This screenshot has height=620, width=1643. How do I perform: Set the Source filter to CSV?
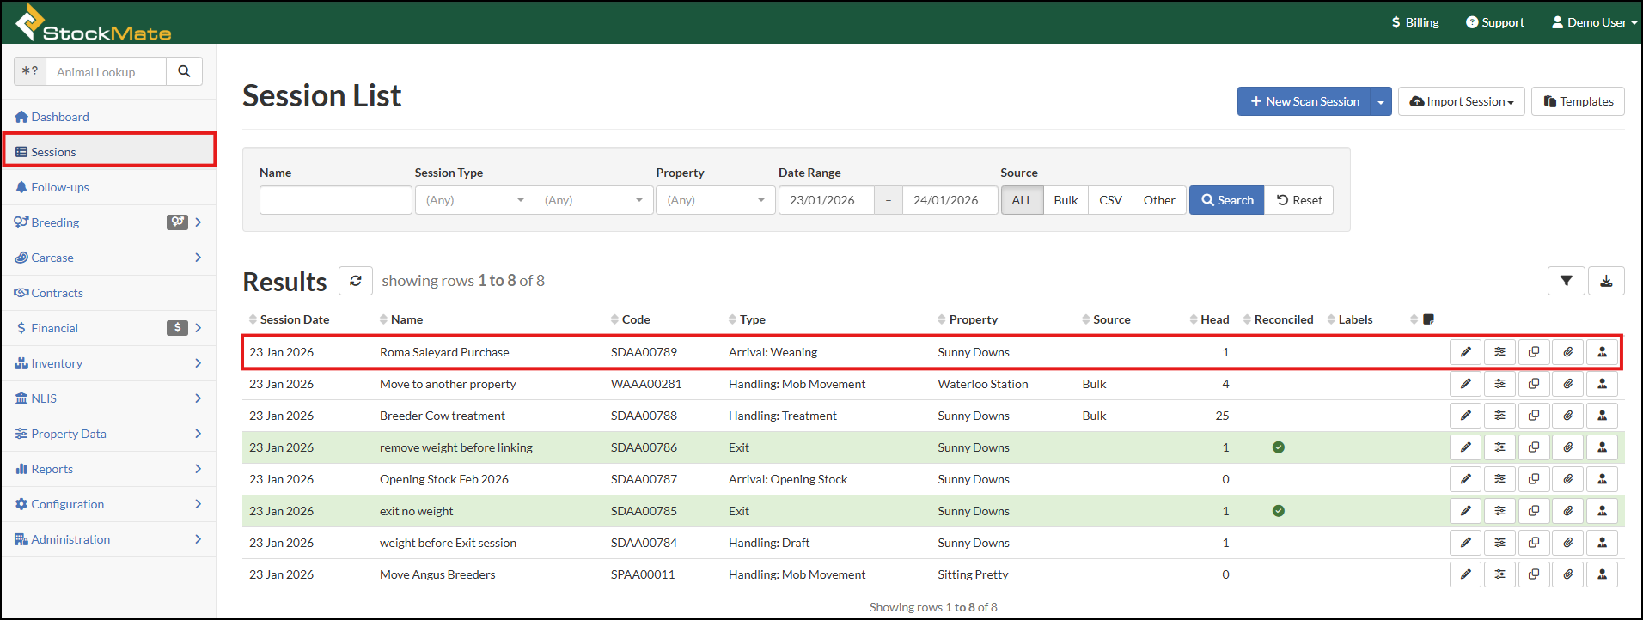pyautogui.click(x=1110, y=200)
